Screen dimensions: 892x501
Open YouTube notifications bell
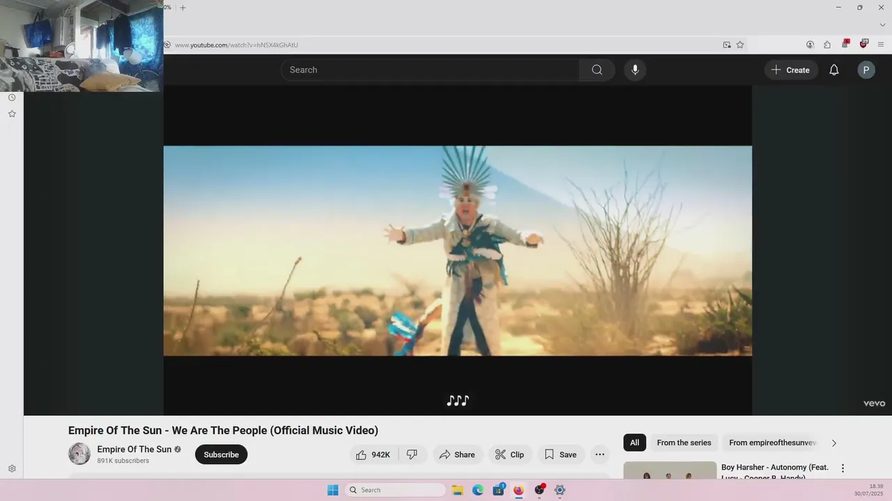[x=833, y=70]
